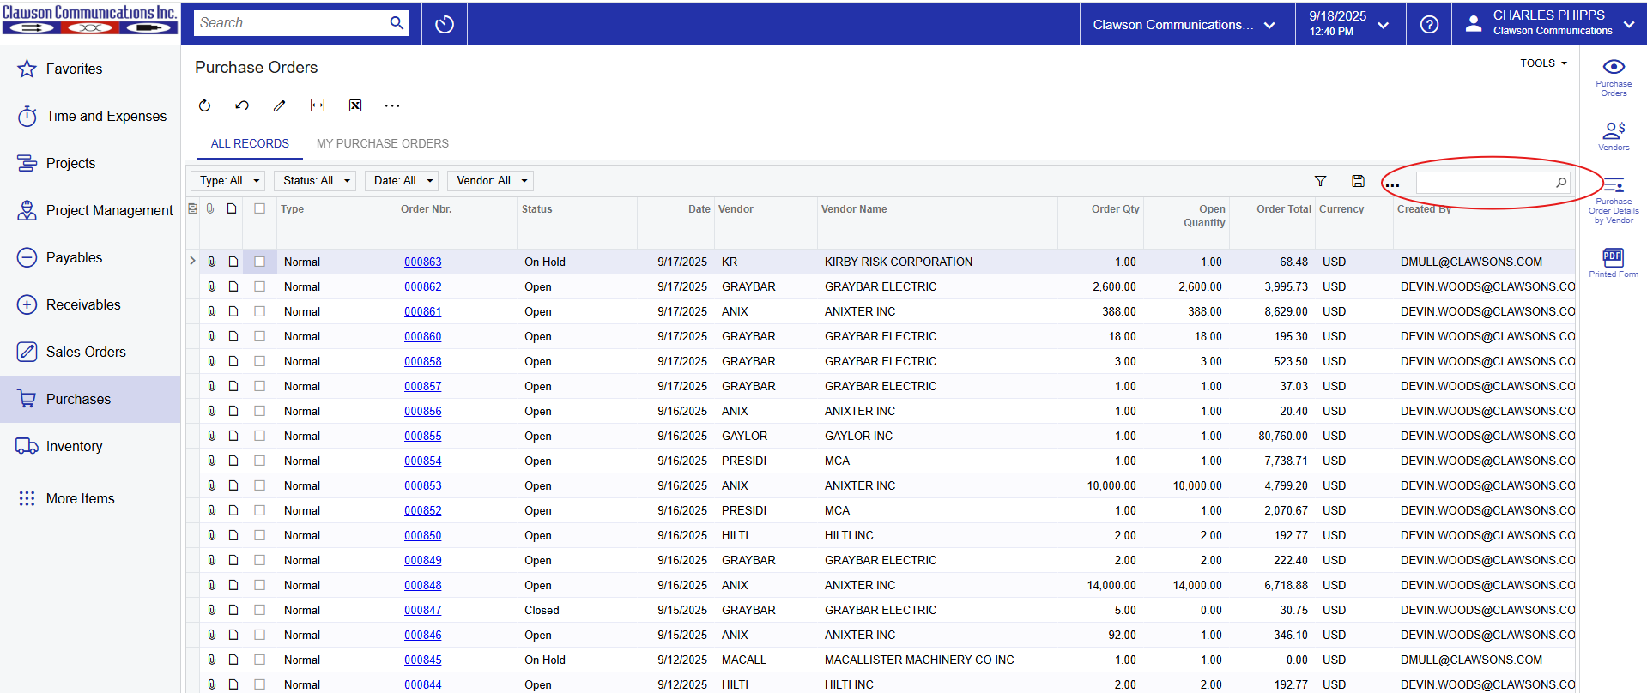Click the fit-to-width columns icon
The image size is (1647, 693).
(318, 105)
